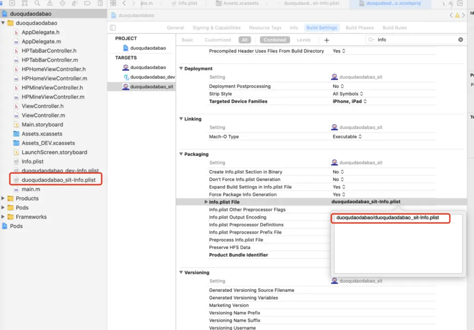The height and width of the screenshot is (330, 474).
Task: Collapse the Linking section
Action: (x=181, y=119)
